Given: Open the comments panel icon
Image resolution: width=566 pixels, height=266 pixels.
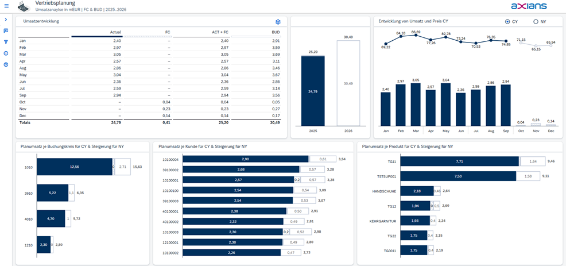Looking at the screenshot, I should [x=6, y=31].
